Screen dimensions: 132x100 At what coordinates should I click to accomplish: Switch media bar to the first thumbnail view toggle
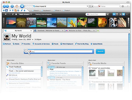point(114,14)
